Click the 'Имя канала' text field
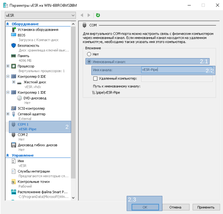 point(177,70)
